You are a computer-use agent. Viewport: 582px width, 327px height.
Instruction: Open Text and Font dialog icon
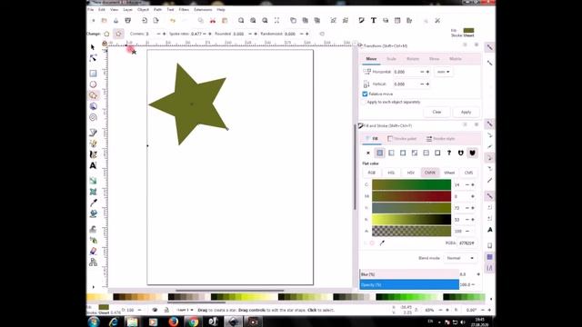coord(374,20)
